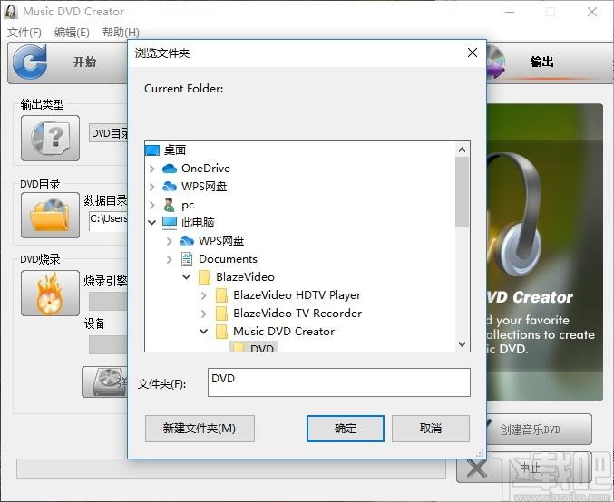
Task: Click the folder tree scrollbar up arrow
Action: (x=462, y=150)
